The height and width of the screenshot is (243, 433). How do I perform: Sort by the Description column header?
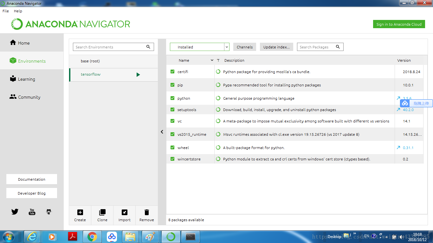[234, 60]
